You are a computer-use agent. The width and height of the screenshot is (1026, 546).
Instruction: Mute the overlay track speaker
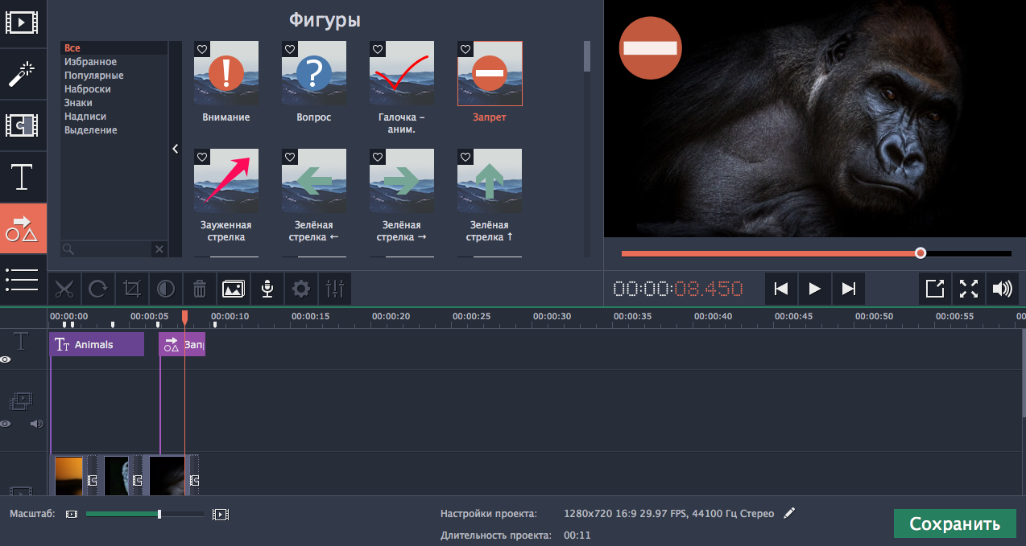point(36,423)
